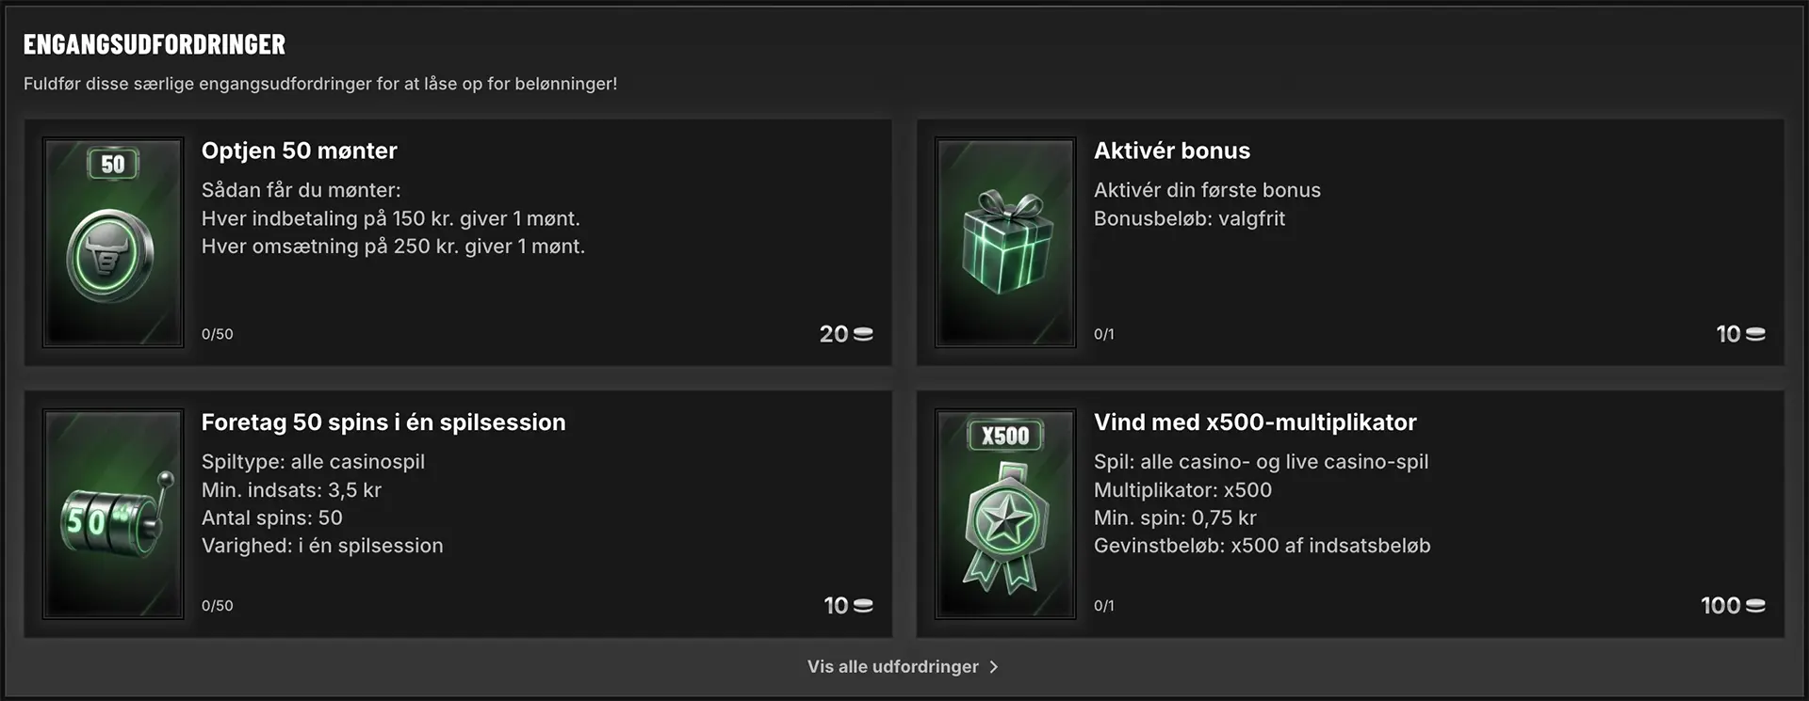
Task: Click 0/1 progress under Aktivér bonus
Action: (x=1103, y=334)
